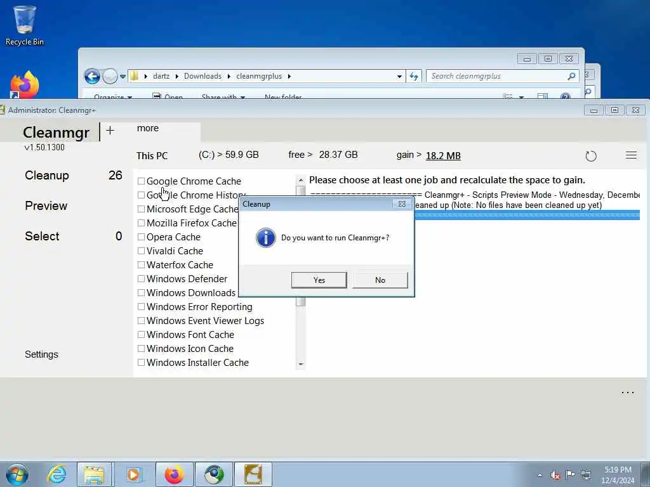Open the Cleanup section in sidebar
The height and width of the screenshot is (487, 650).
coord(47,175)
